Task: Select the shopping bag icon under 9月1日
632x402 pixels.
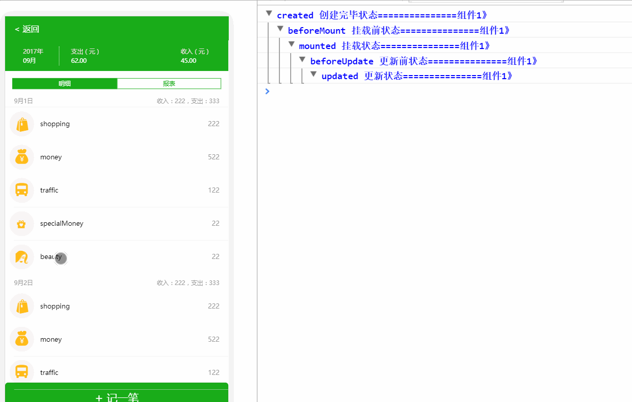Action: [x=21, y=124]
